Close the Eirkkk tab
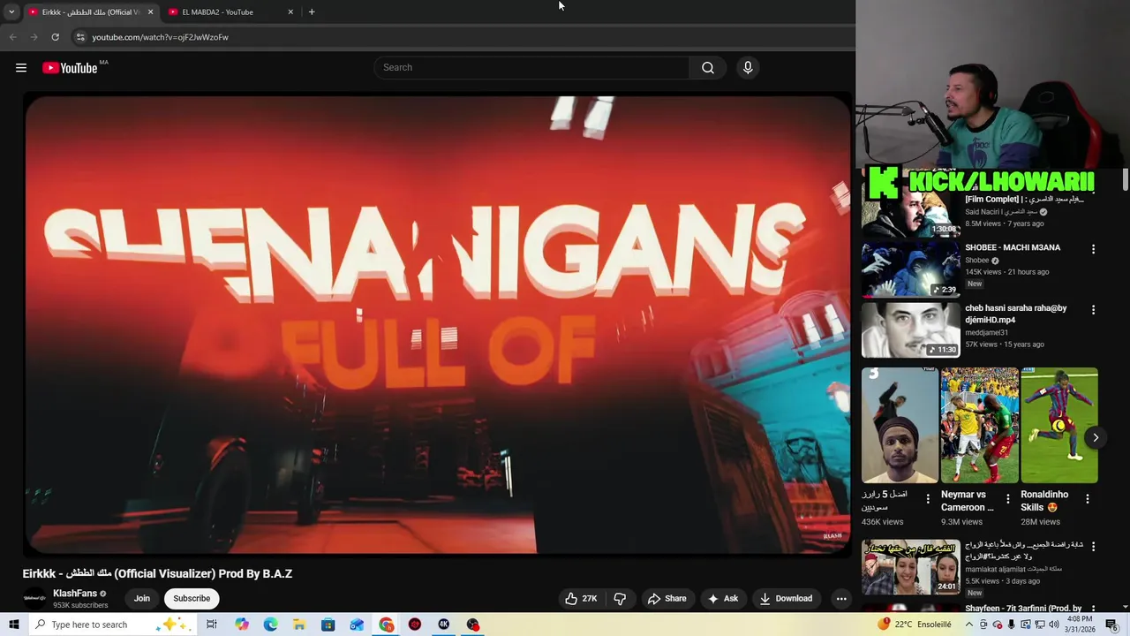This screenshot has width=1130, height=636. tap(150, 12)
